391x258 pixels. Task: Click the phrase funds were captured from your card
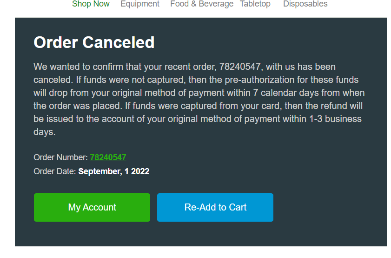pos(206,106)
